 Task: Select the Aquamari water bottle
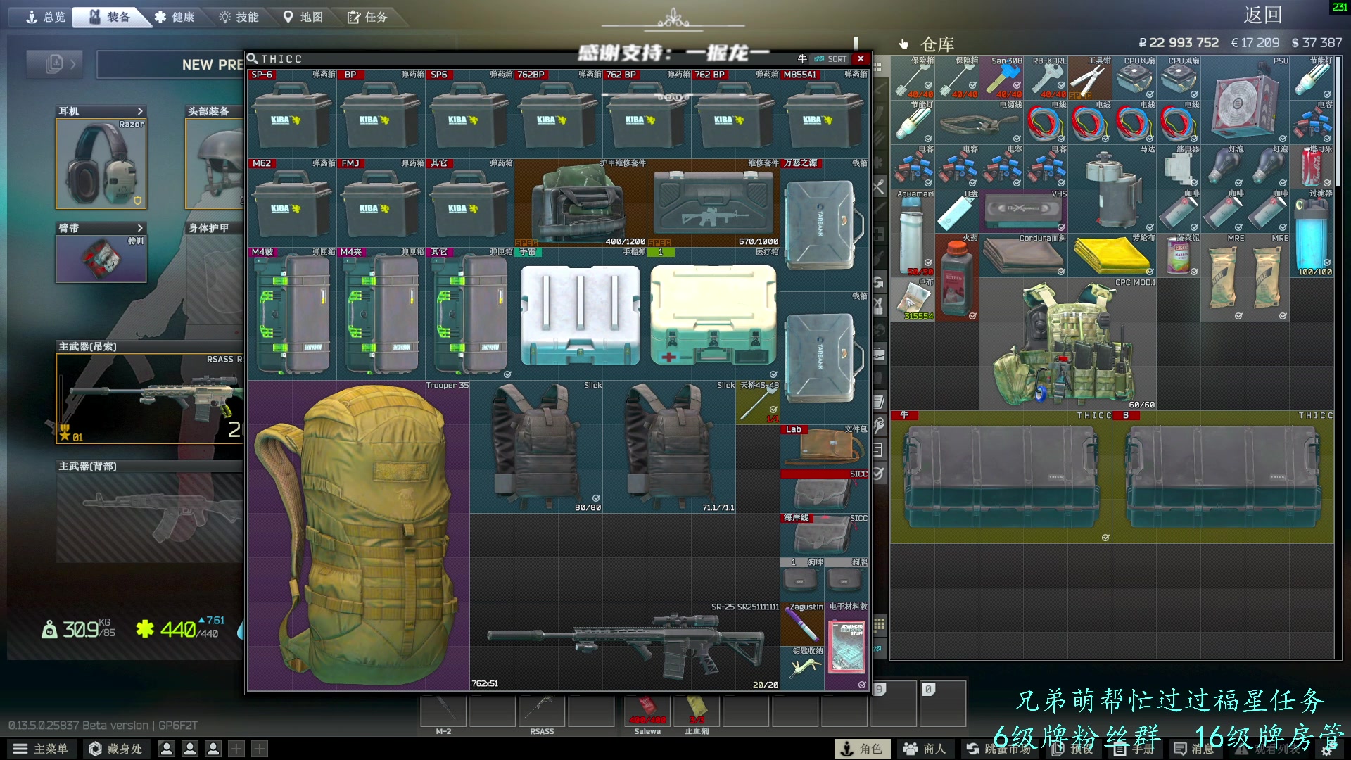click(913, 232)
